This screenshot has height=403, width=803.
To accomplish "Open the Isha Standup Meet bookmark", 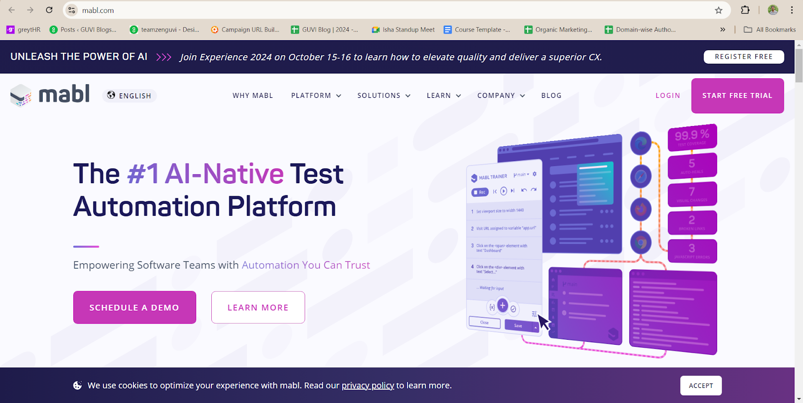I will tap(403, 30).
